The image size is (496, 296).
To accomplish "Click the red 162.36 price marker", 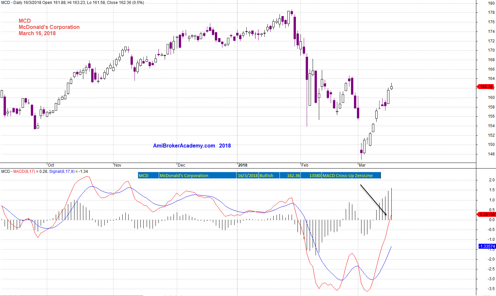I will pos(486,87).
